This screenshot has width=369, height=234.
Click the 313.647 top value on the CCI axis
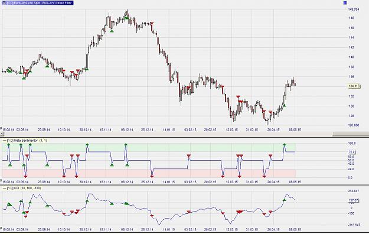pos(354,191)
